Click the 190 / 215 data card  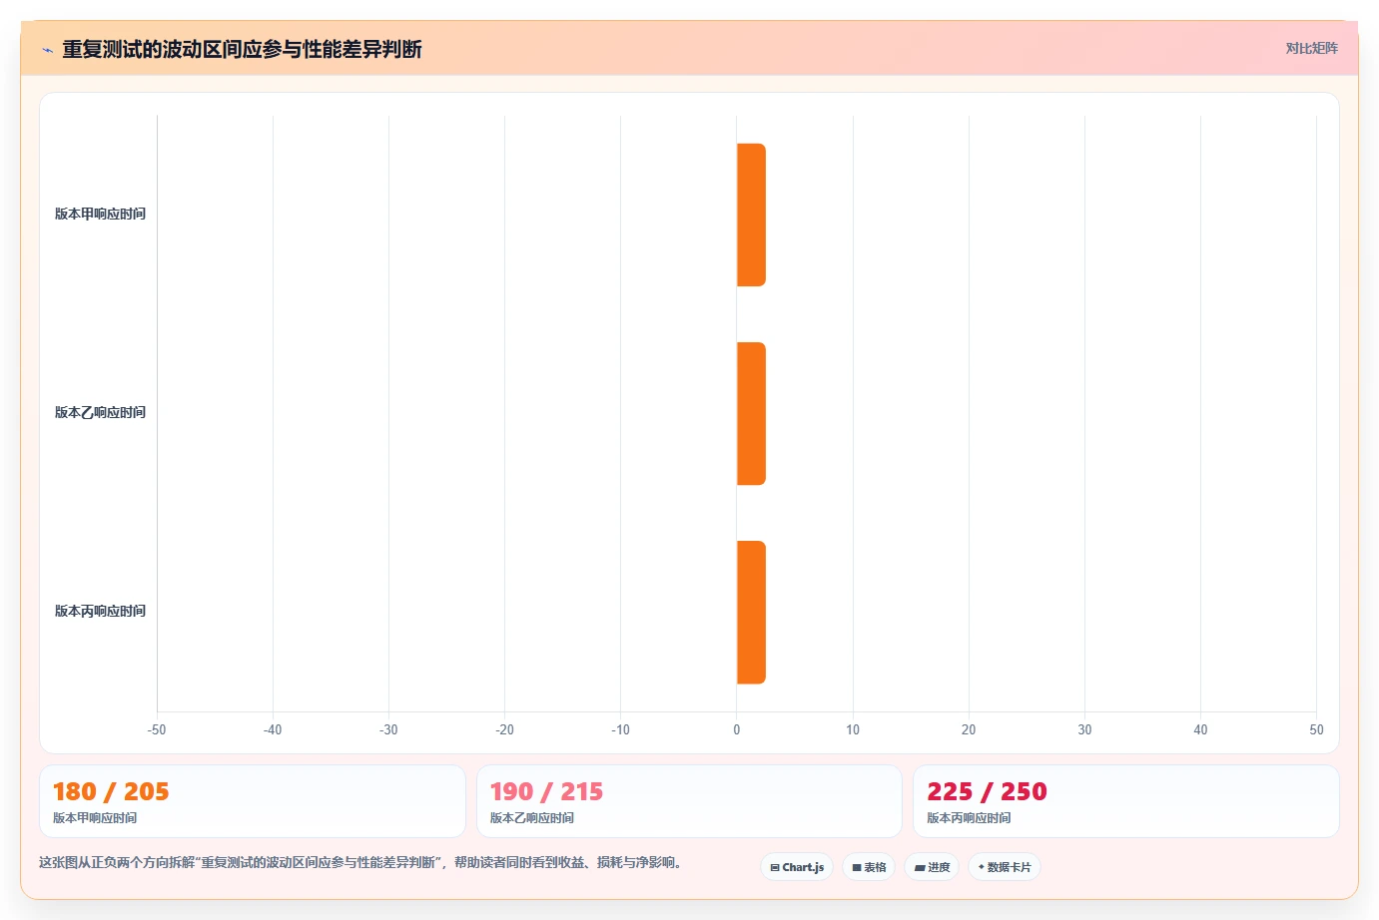[x=689, y=801]
